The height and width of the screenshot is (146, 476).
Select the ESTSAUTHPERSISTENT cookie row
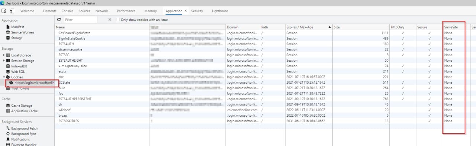265,99
